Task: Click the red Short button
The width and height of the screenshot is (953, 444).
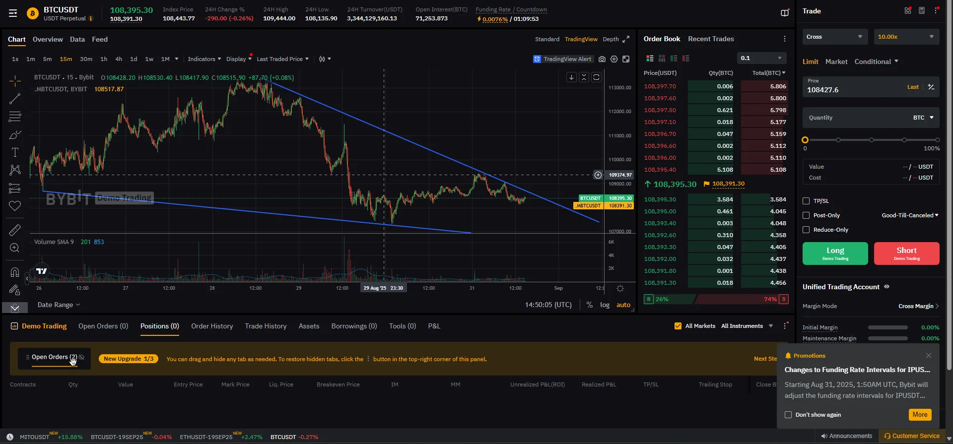Action: (x=907, y=254)
